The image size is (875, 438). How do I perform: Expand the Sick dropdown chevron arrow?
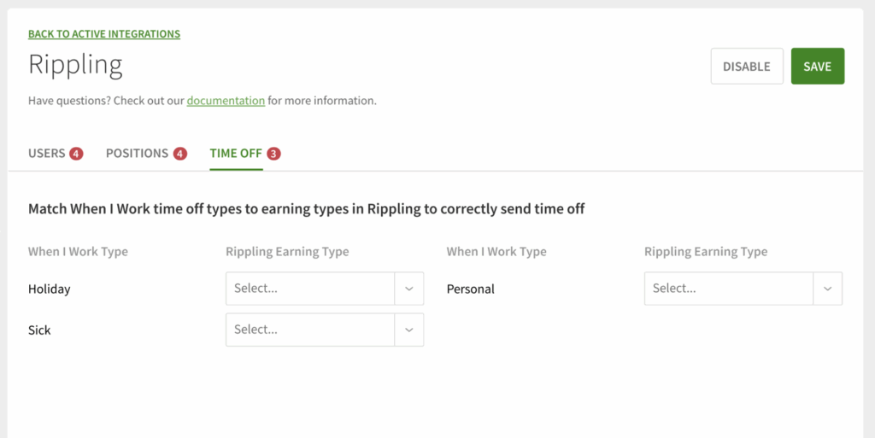pos(409,330)
